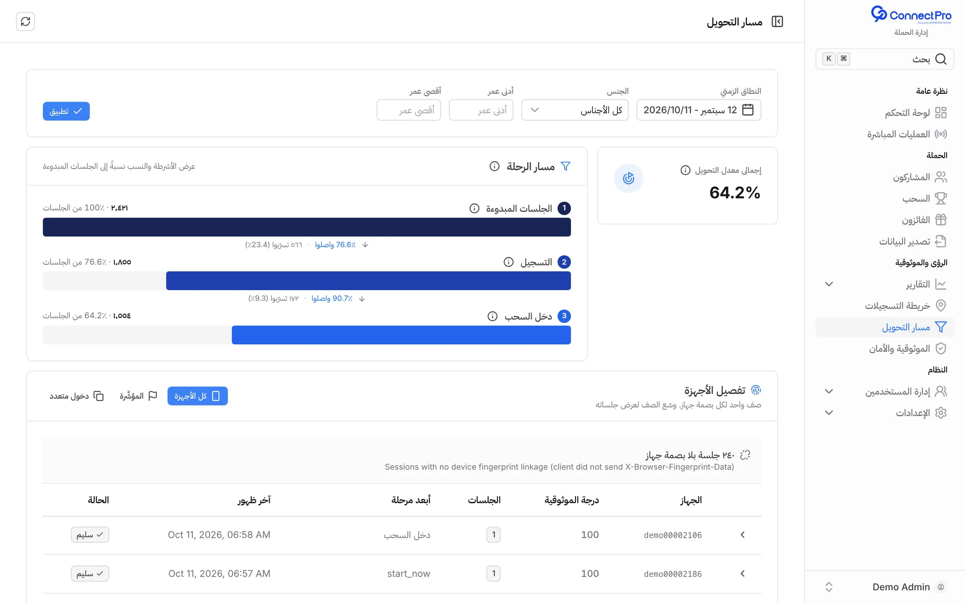Click the أدنى عمر input field

click(481, 110)
